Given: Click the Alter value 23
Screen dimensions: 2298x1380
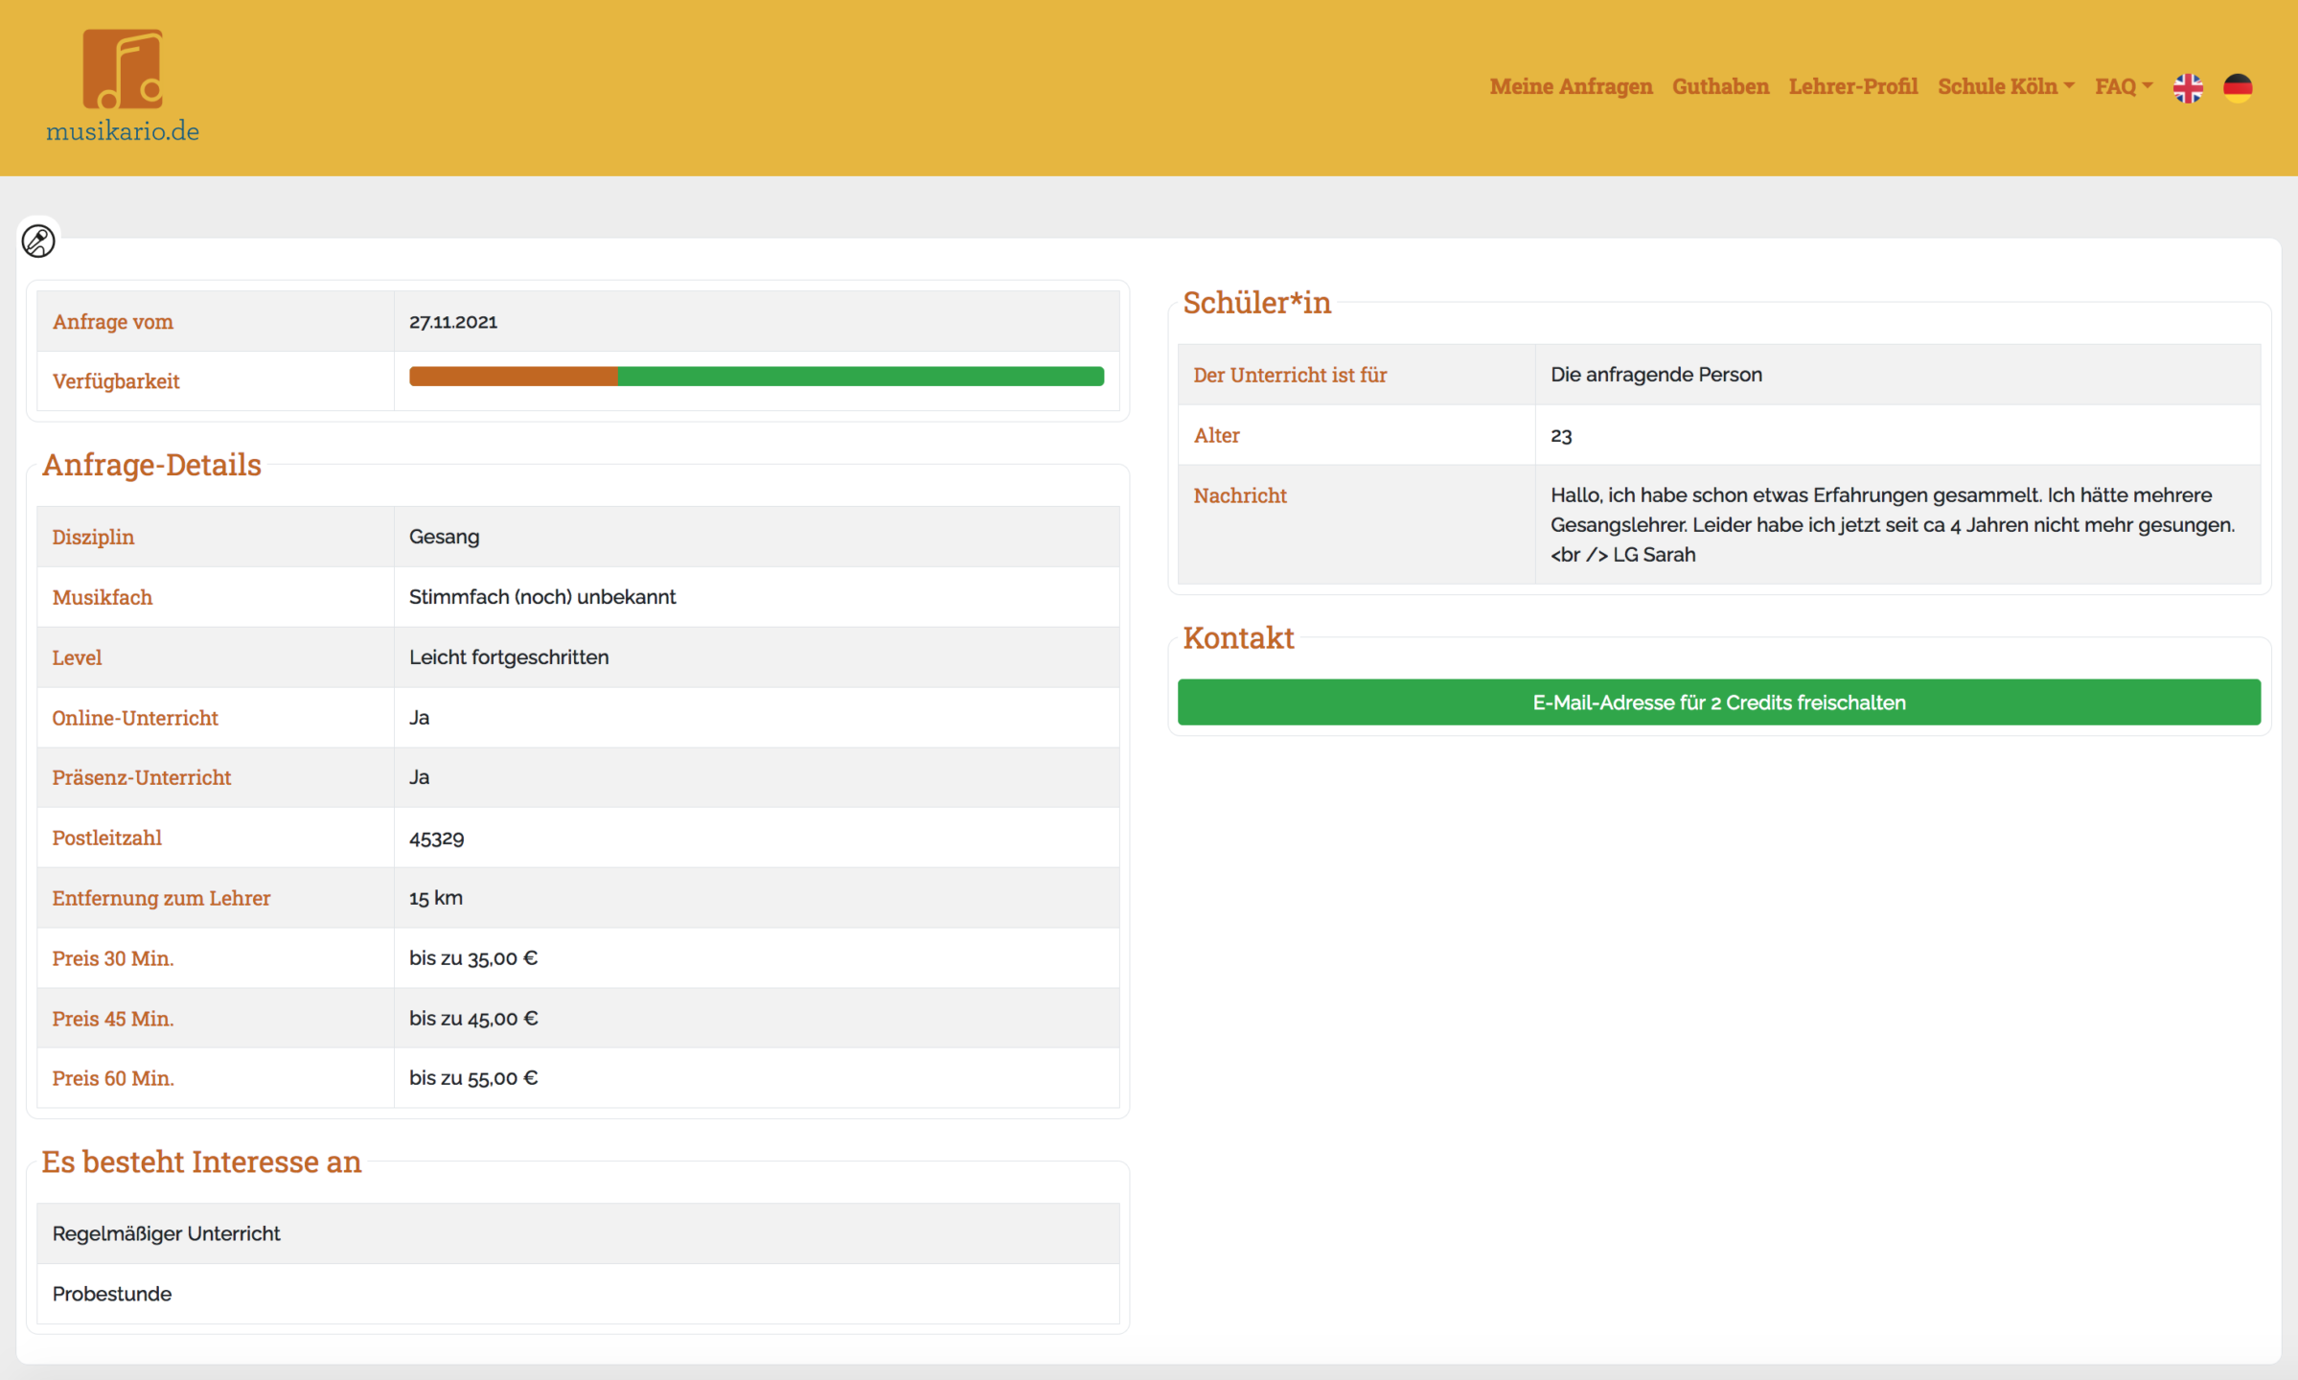Looking at the screenshot, I should click(x=1561, y=436).
